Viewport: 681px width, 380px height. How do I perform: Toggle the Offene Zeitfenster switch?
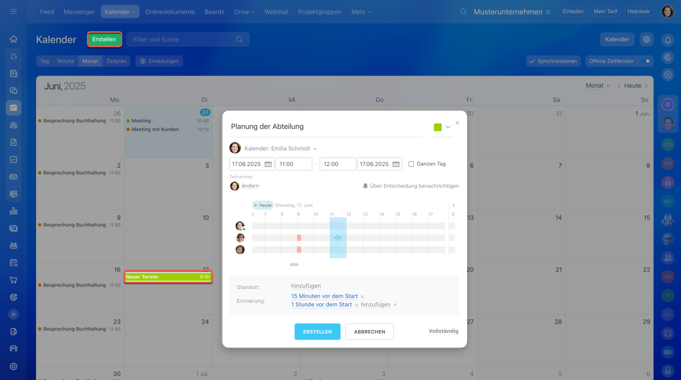645,61
